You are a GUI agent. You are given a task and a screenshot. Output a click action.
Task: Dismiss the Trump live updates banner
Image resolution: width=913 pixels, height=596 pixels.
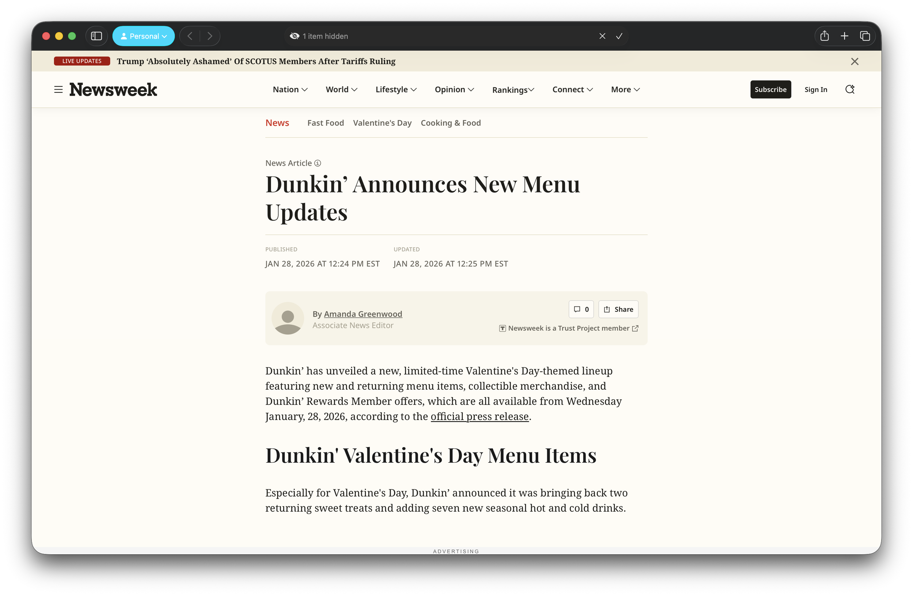click(x=854, y=61)
